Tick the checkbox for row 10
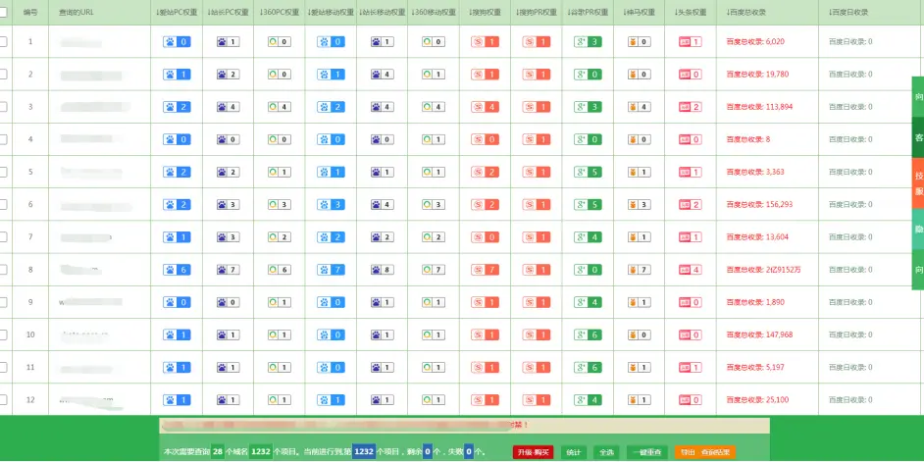The image size is (924, 462). (3, 334)
